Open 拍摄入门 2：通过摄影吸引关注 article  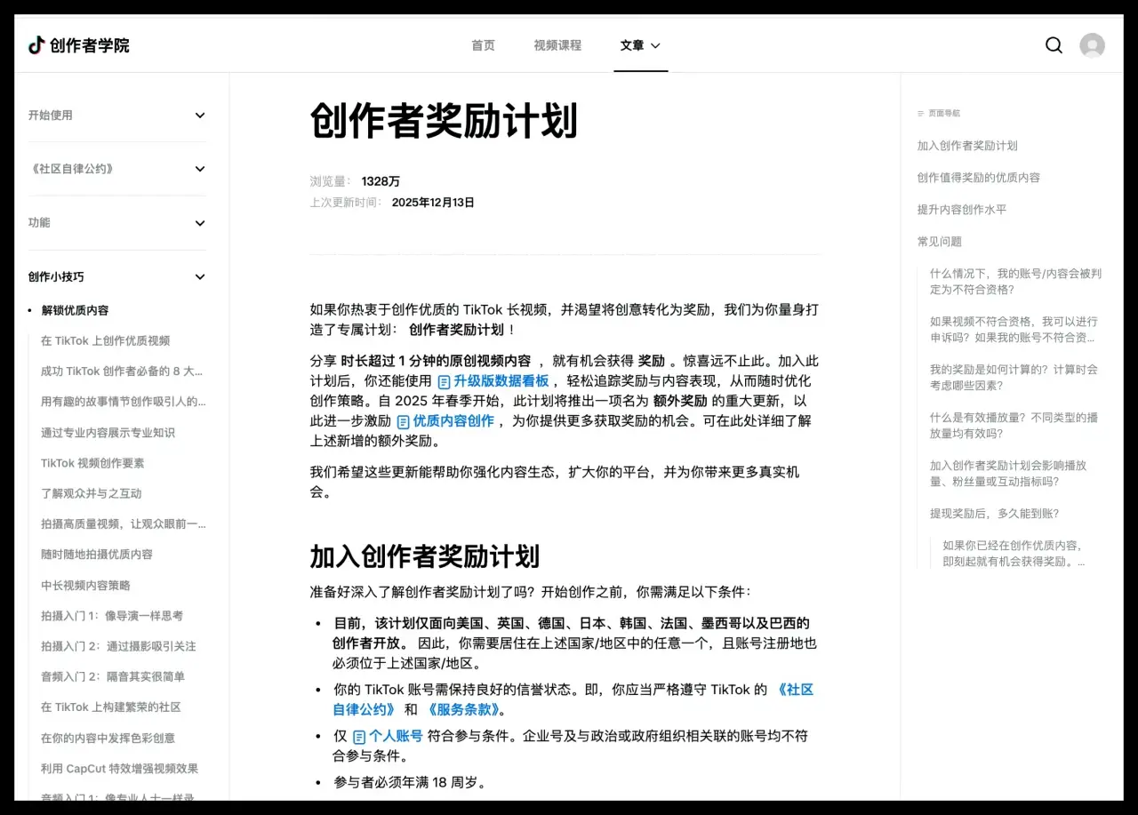click(118, 646)
